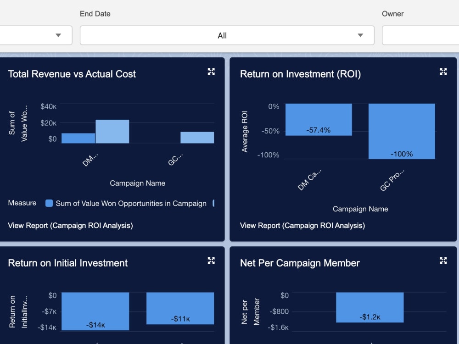Viewport: 459px width, 344px height.
Task: View Report link under Total Revenue chart
Action: point(70,226)
